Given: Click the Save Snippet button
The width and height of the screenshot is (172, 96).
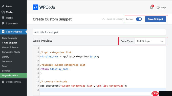Looking at the screenshot, I should (x=156, y=19).
